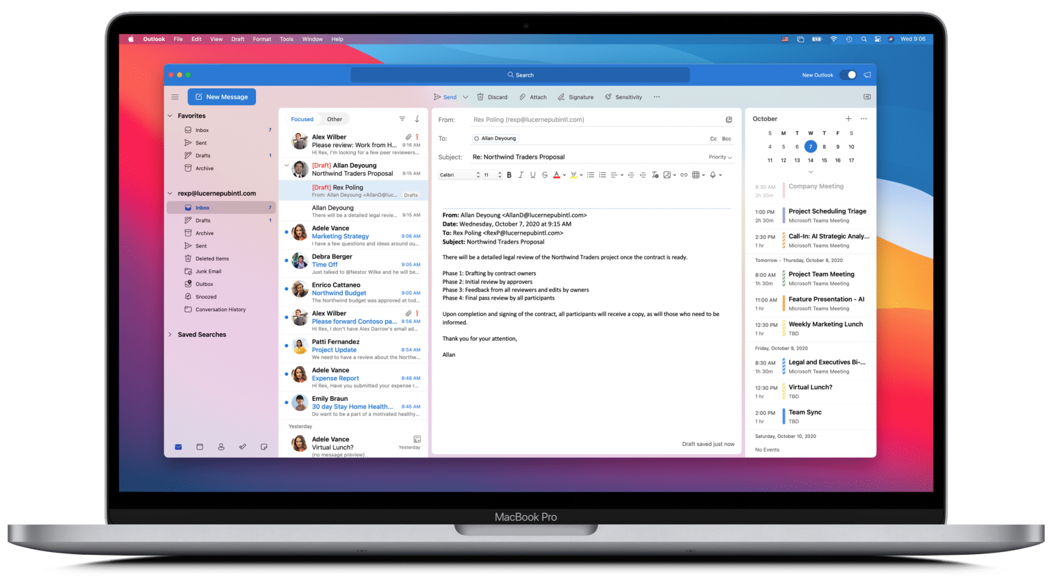Screen dimensions: 1051x576
Task: Collapse the Allan Deyoung draft conversation
Action: tap(287, 165)
